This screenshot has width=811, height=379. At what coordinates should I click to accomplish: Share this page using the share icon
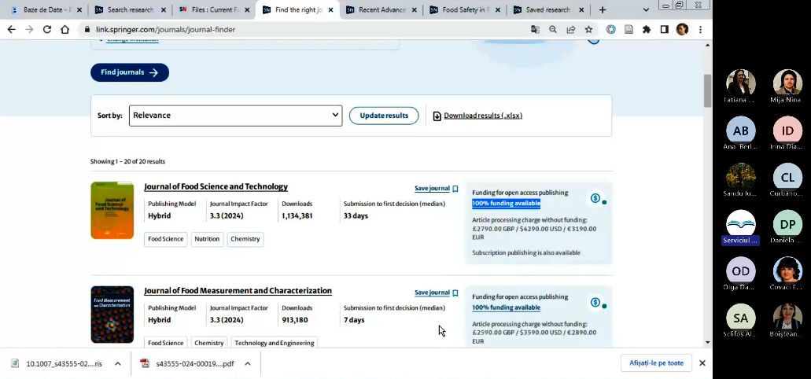570,29
